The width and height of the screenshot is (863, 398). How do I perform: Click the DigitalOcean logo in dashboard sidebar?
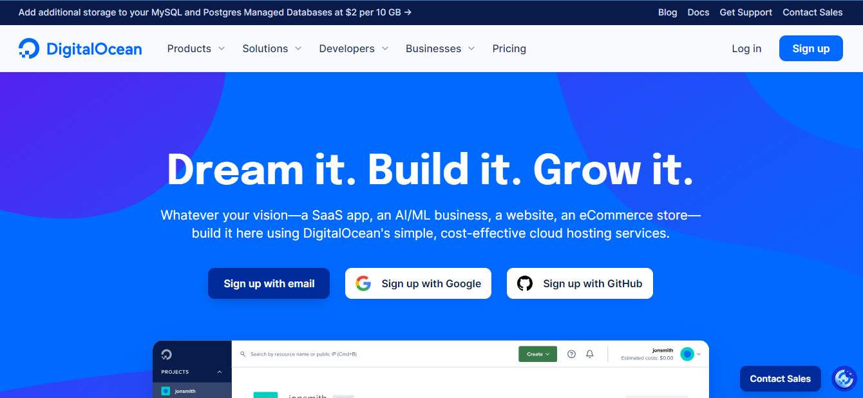[x=166, y=354]
